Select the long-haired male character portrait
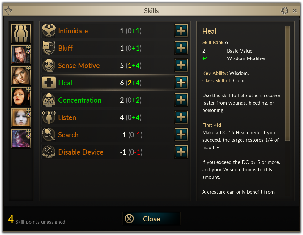303x235 pixels. pos(21,55)
